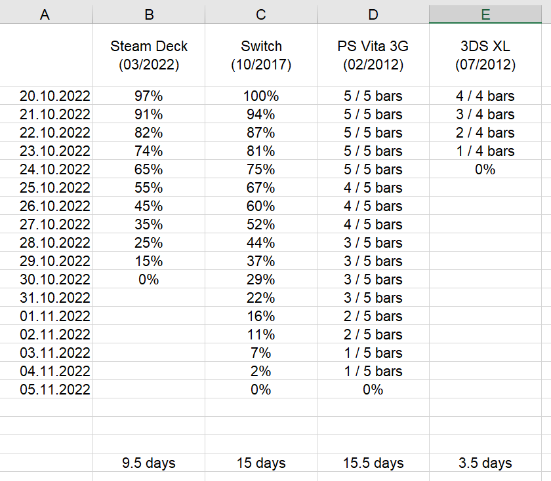551x481 pixels.
Task: Click the Steam Deck 55% cell
Action: click(x=149, y=187)
